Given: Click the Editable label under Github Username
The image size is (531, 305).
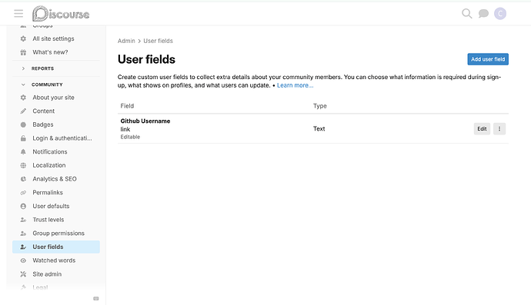Looking at the screenshot, I should (x=130, y=137).
